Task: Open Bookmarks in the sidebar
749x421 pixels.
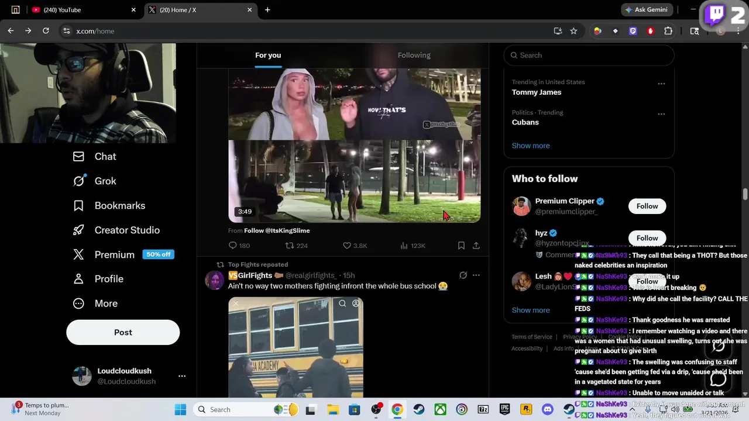Action: (x=109, y=206)
